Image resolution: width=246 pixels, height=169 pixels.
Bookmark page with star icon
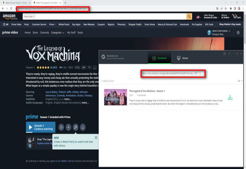pos(226,8)
